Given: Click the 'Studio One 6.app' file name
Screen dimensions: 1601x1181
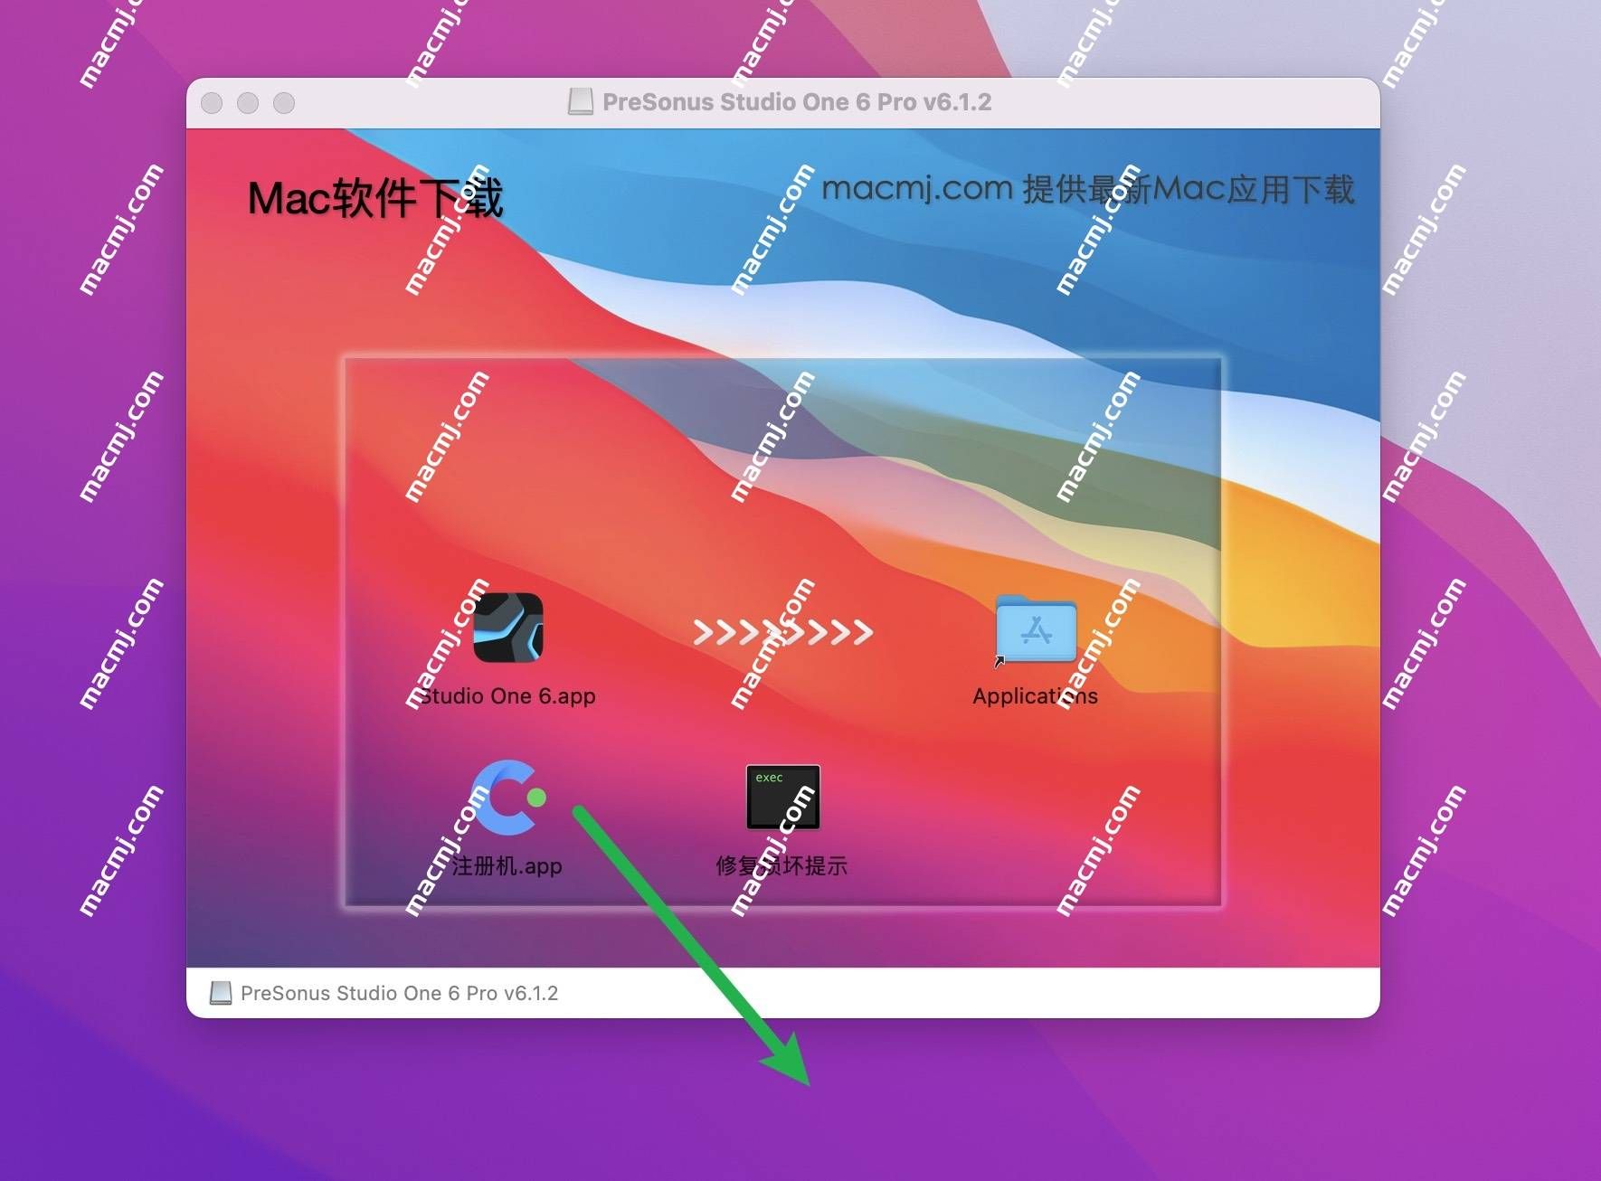Looking at the screenshot, I should (507, 696).
